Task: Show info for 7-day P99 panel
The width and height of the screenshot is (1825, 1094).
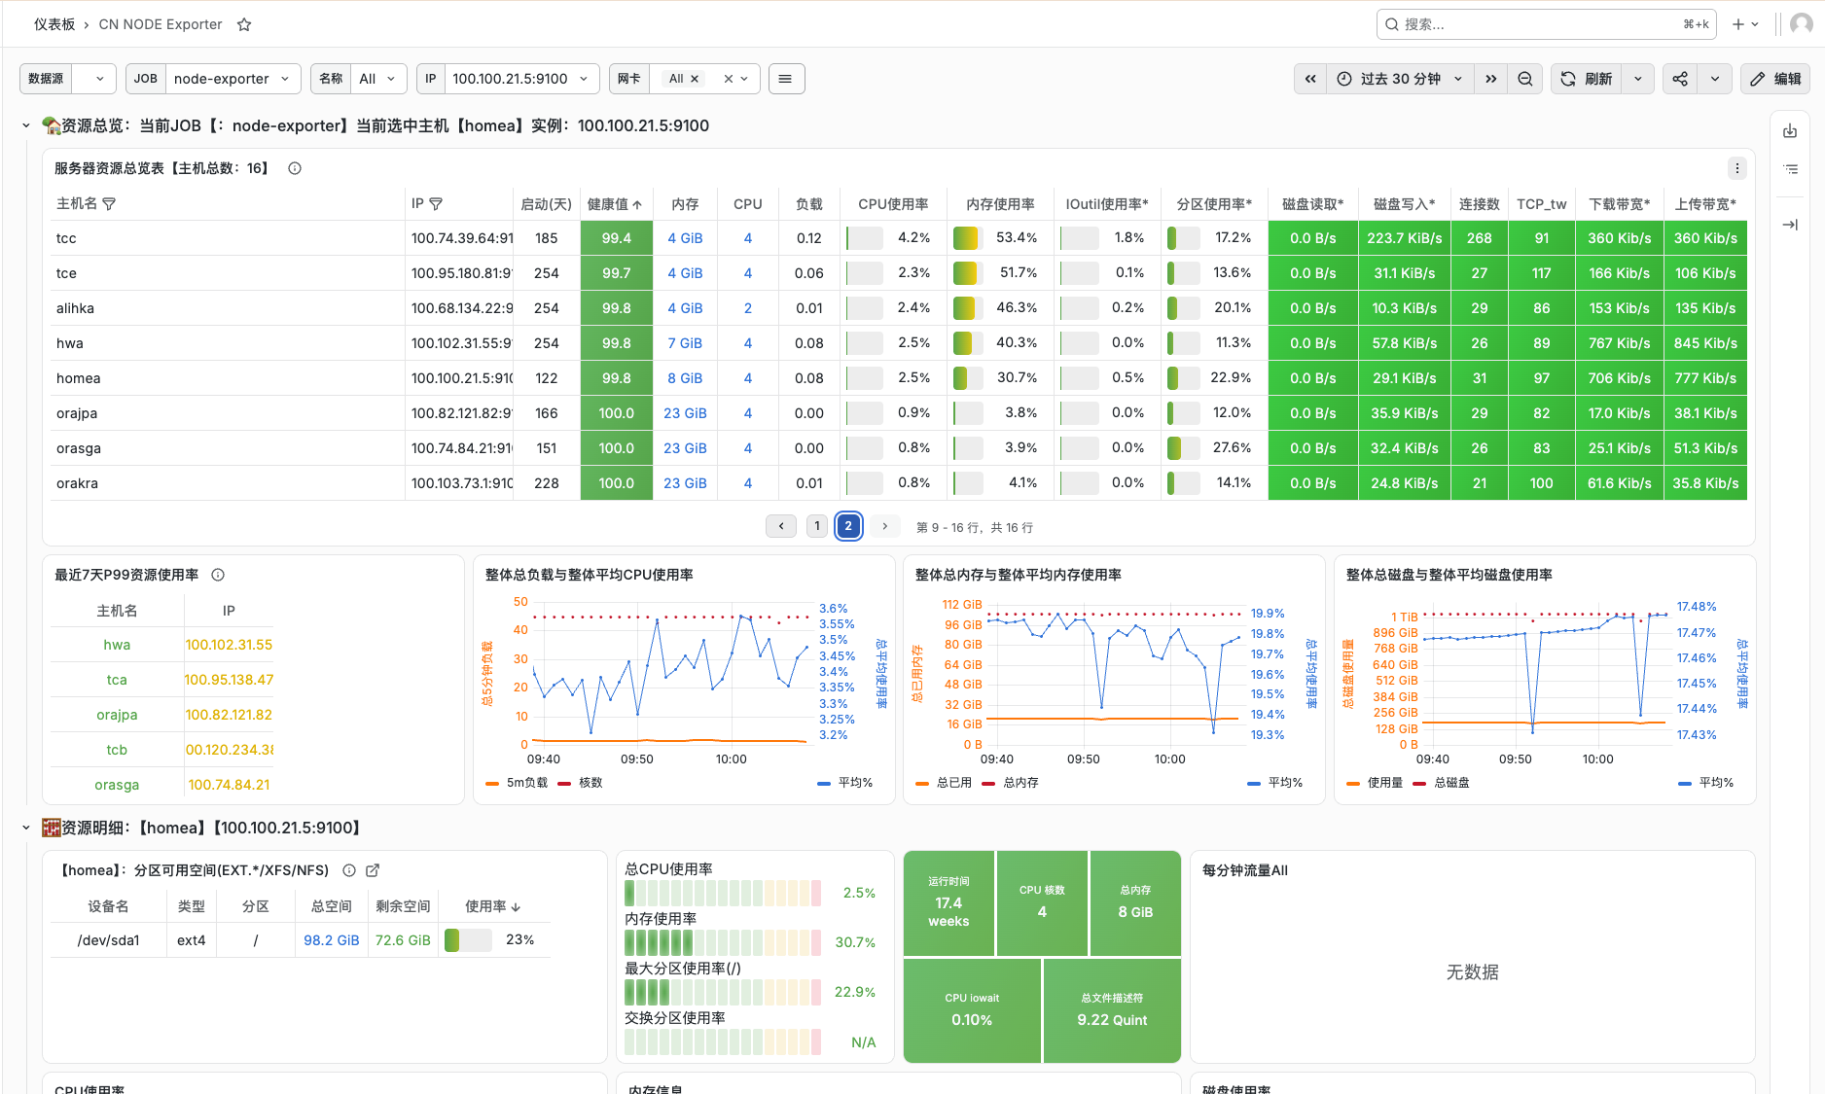Action: pyautogui.click(x=218, y=575)
